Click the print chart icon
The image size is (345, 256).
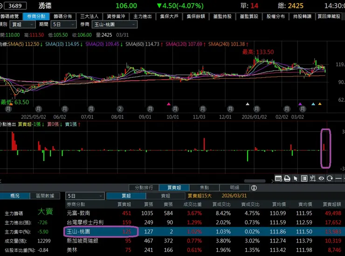(x=287, y=178)
